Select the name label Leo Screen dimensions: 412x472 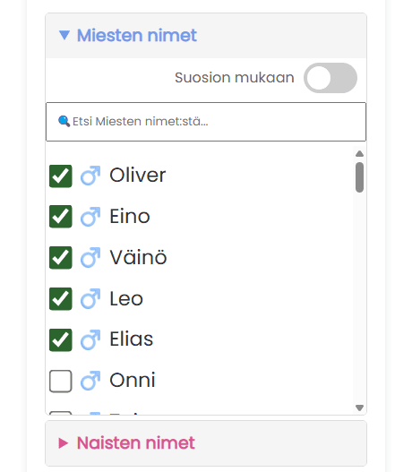[126, 299]
